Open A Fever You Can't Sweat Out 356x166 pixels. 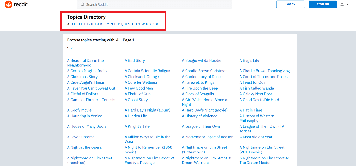point(91,88)
